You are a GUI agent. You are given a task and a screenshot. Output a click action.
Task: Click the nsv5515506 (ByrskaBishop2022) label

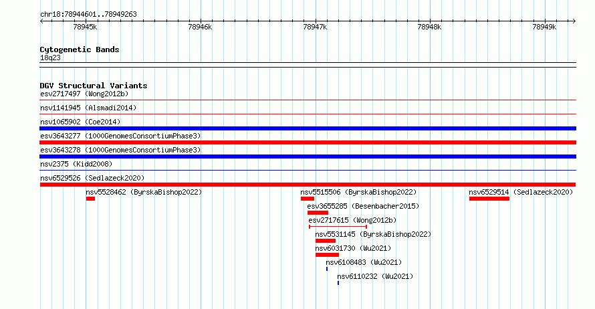click(358, 192)
